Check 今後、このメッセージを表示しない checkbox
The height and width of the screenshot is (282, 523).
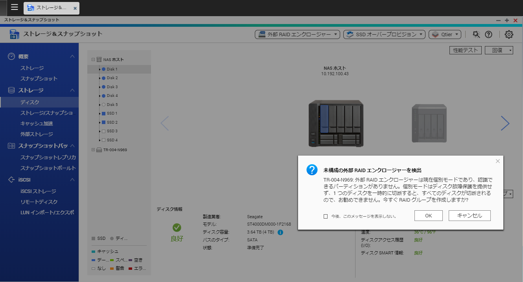(326, 216)
